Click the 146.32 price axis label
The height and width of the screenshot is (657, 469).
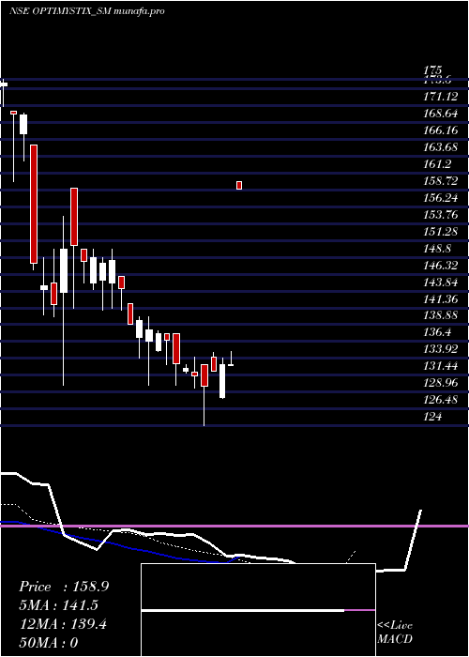pos(441,266)
